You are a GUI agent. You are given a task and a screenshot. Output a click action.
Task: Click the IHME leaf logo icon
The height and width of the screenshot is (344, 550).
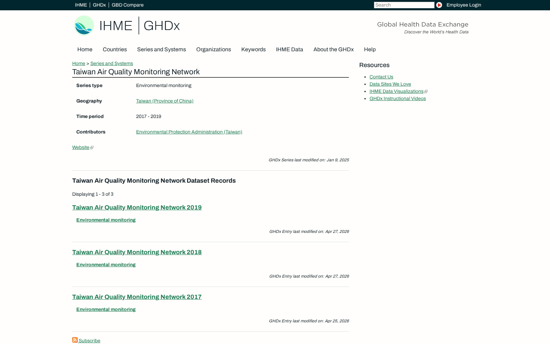84,25
